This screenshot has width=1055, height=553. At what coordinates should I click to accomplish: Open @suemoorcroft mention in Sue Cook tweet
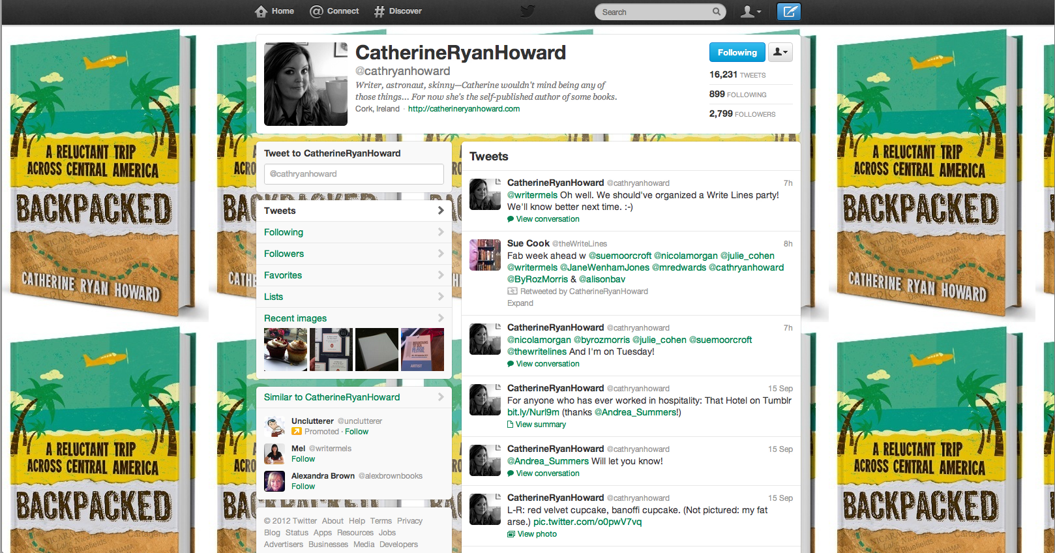620,256
